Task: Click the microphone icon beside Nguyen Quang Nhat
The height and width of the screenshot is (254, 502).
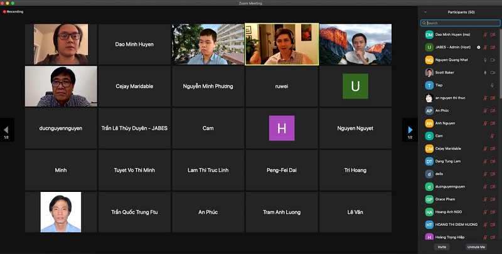Action: [x=485, y=60]
